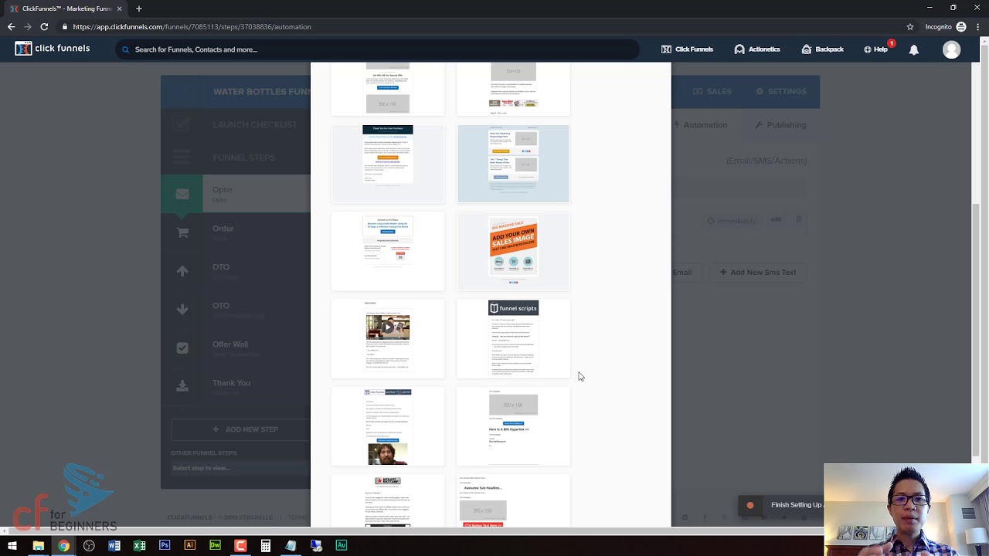Open the Publishing tab

click(x=780, y=125)
